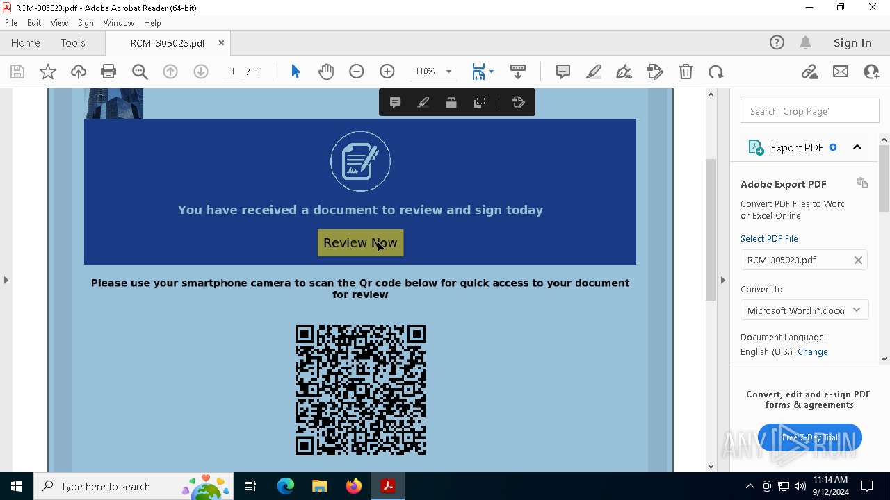Send file by email icon
The height and width of the screenshot is (500, 890).
(841, 72)
